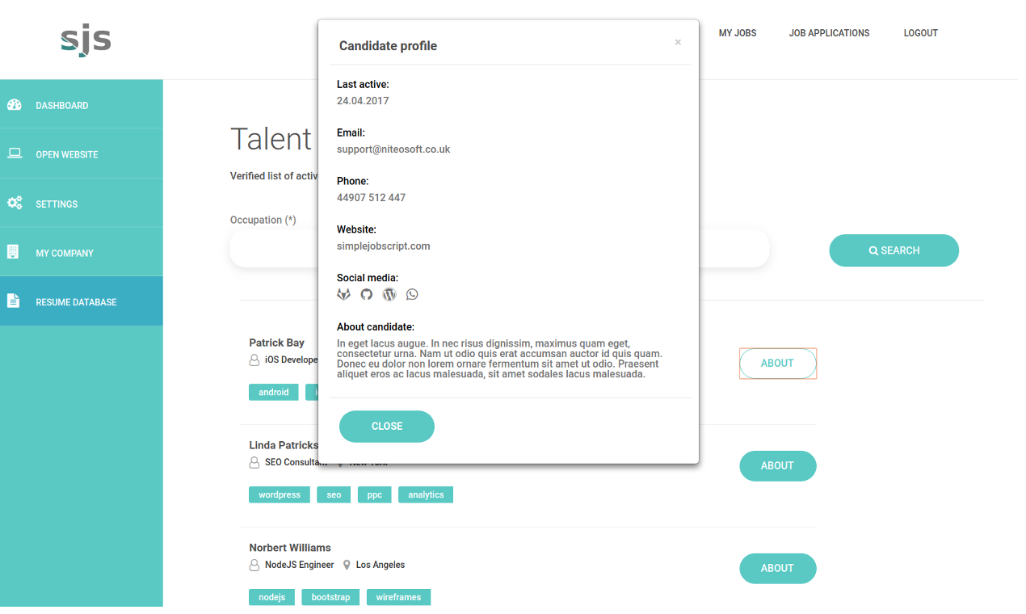This screenshot has height=614, width=1026.
Task: Select the Dashboard gauge icon in the sidebar
Action: click(15, 104)
